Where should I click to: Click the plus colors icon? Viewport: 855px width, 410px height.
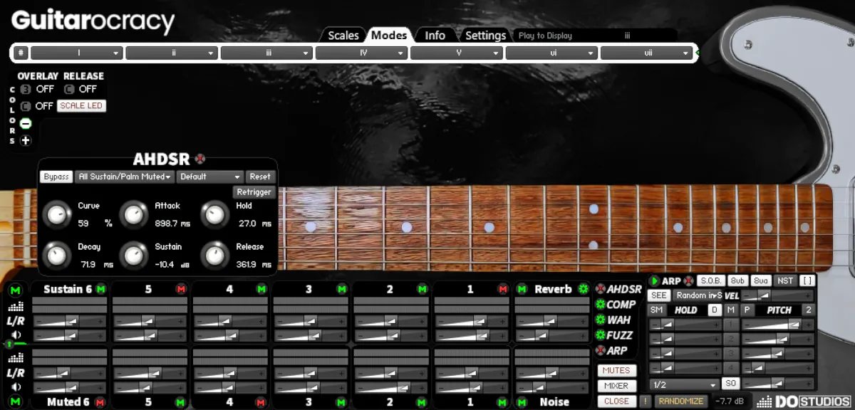(26, 140)
